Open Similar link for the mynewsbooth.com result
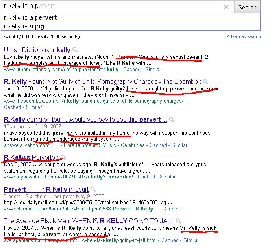The height and width of the screenshot is (248, 272). click(x=168, y=177)
